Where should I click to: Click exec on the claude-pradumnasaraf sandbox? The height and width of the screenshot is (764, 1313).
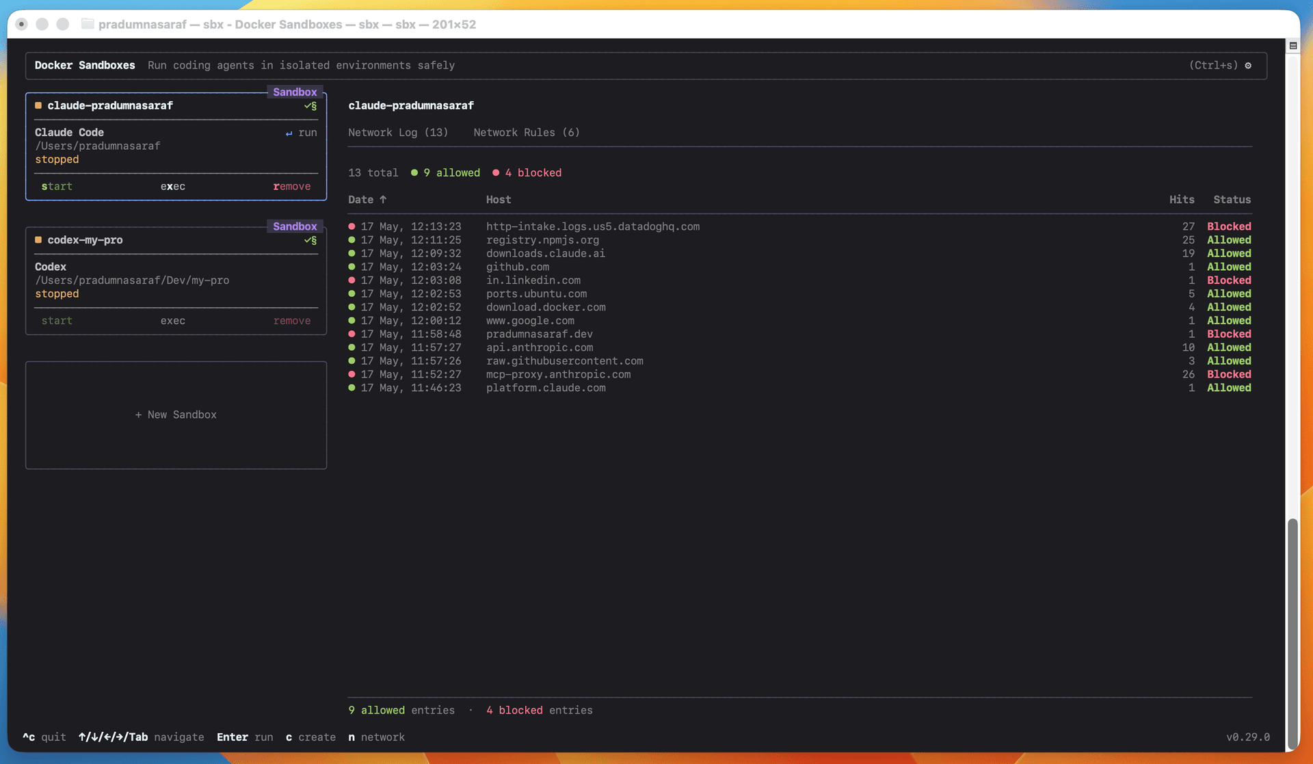(173, 186)
